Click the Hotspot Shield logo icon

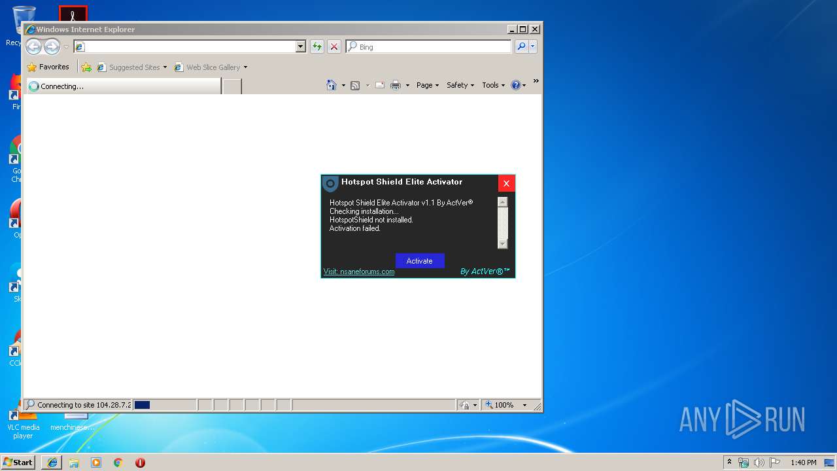[330, 183]
